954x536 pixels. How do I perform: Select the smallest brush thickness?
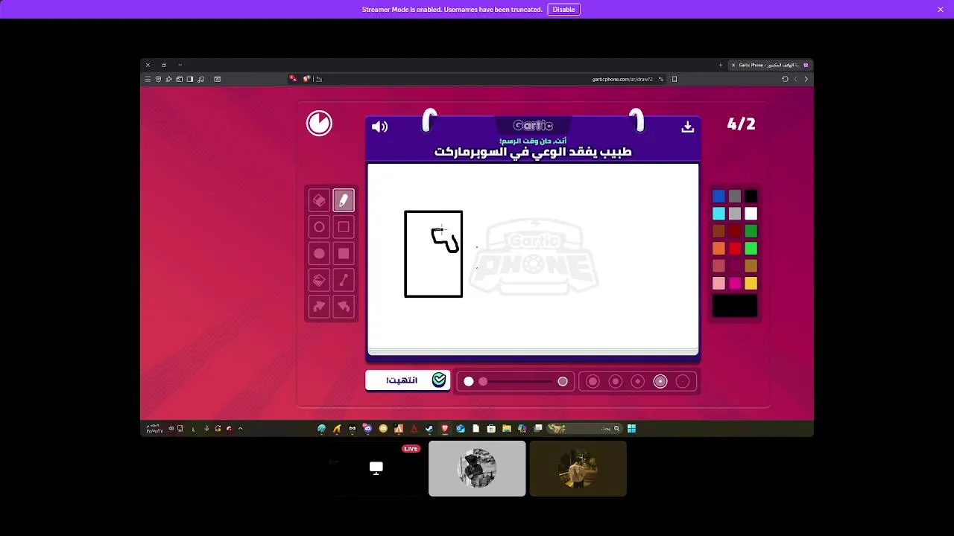(x=683, y=381)
